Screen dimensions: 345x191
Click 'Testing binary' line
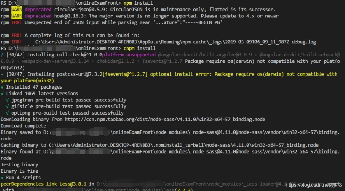(x=19, y=164)
